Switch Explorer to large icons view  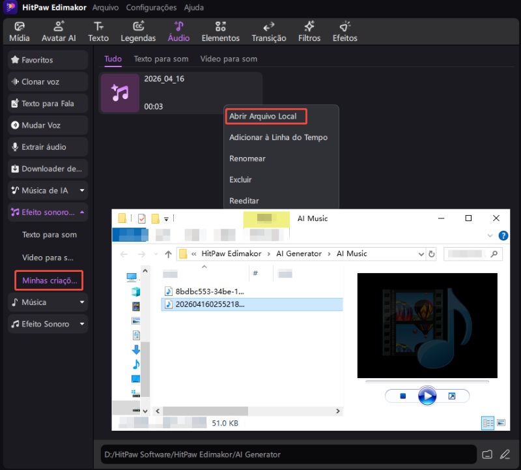point(501,423)
